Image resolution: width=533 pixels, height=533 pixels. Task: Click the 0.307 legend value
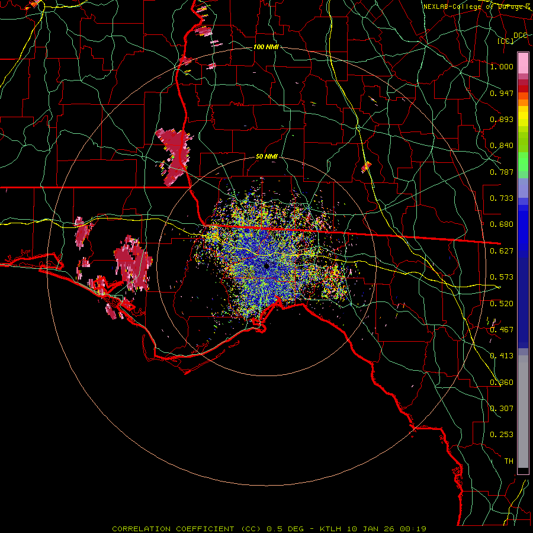tap(502, 409)
